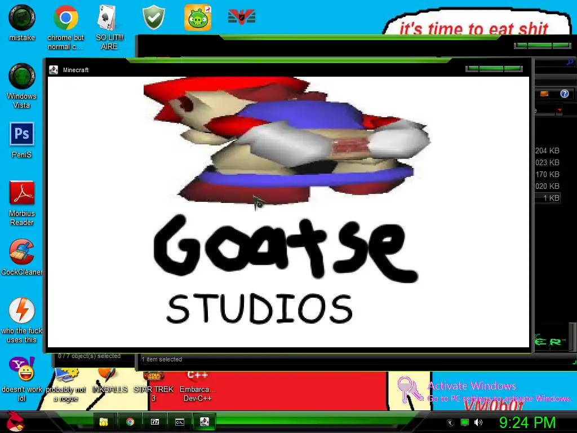
Task: Click the network tray icon
Action: tap(465, 422)
